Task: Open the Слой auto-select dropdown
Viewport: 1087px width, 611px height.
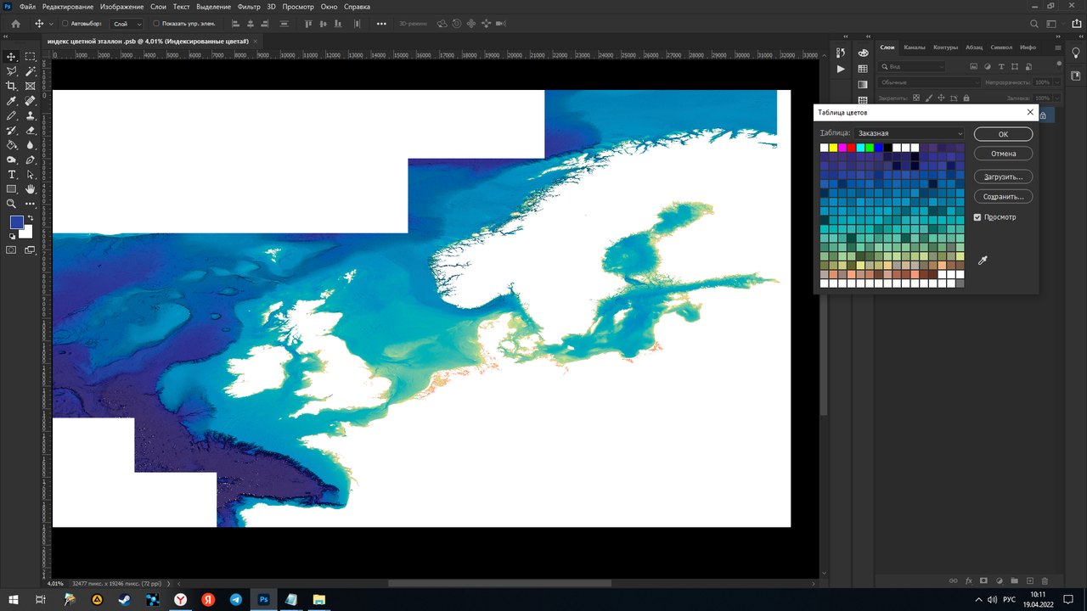Action: [126, 24]
